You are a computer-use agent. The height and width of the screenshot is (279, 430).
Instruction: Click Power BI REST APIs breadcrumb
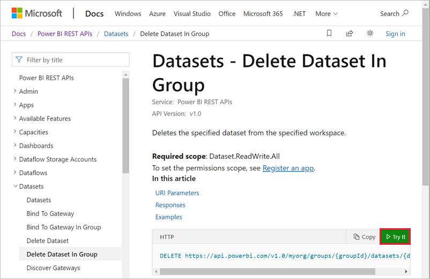point(65,34)
